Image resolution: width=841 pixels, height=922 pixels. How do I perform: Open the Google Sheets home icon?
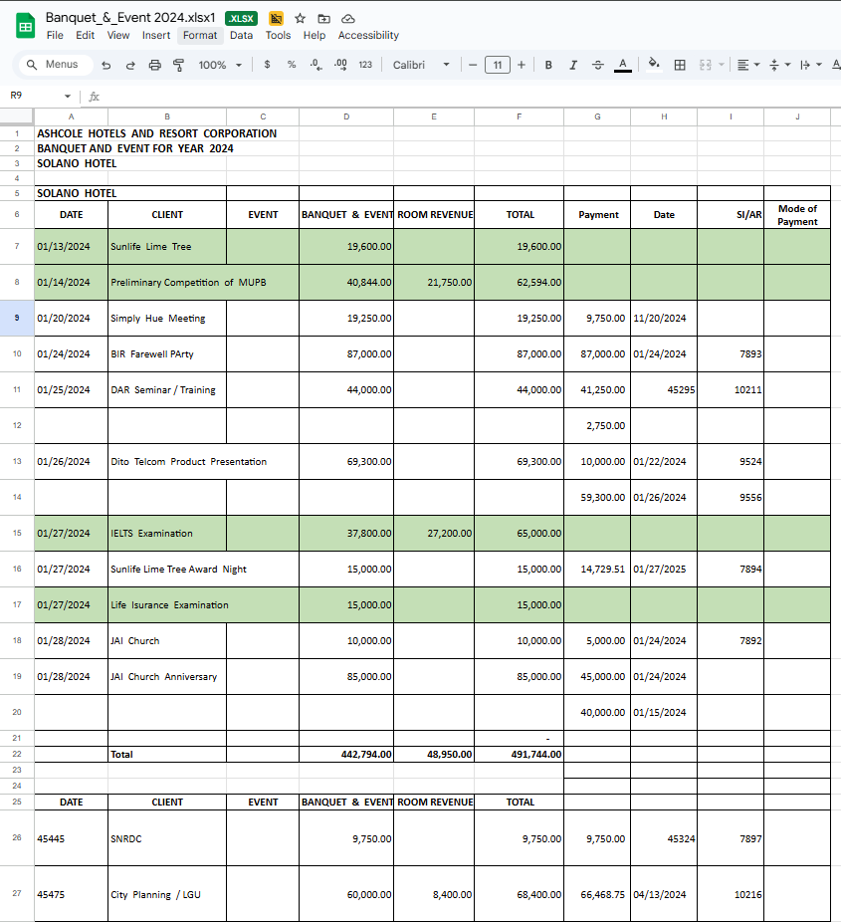pyautogui.click(x=25, y=26)
